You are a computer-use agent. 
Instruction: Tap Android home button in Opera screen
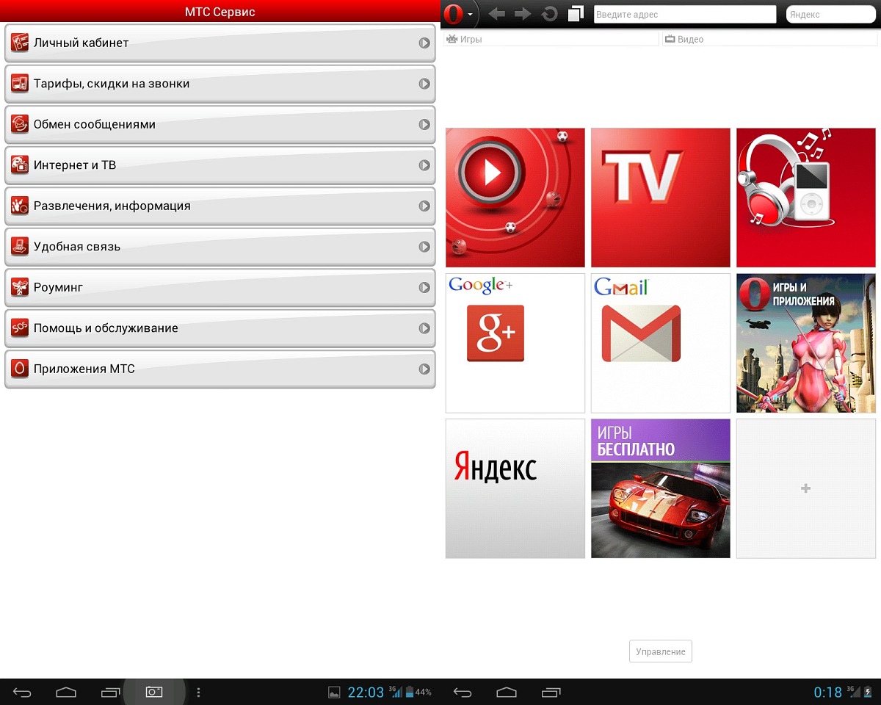point(507,692)
